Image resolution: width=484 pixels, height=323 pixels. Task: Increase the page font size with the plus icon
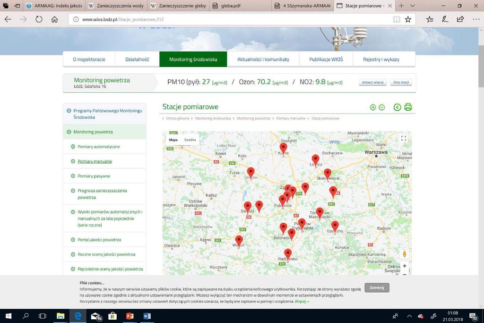click(x=373, y=107)
